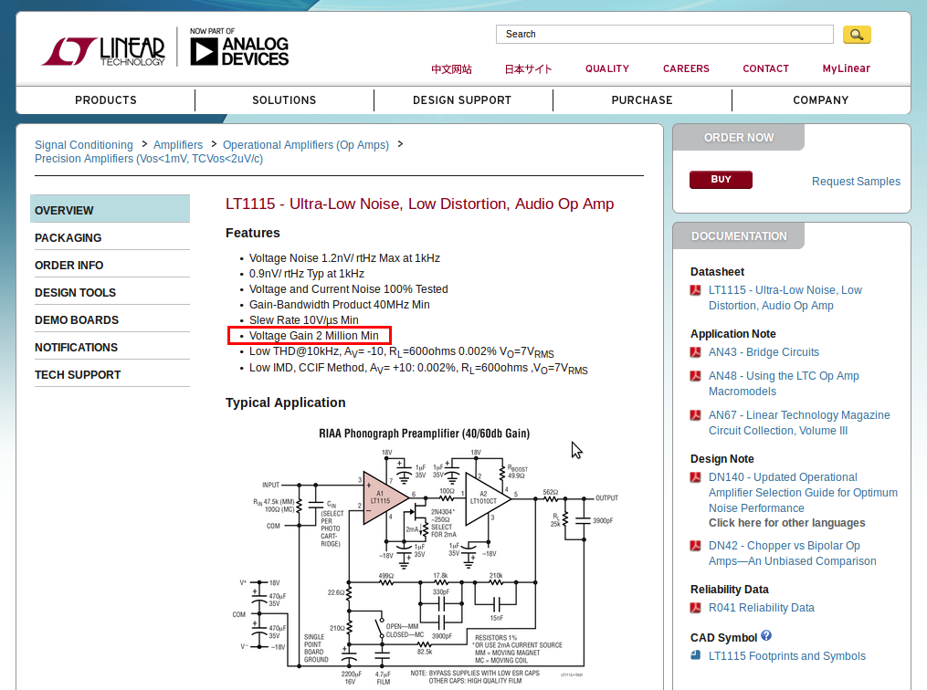The image size is (927, 690).
Task: Open the LT1115 datasheet PDF icon
Action: point(696,290)
